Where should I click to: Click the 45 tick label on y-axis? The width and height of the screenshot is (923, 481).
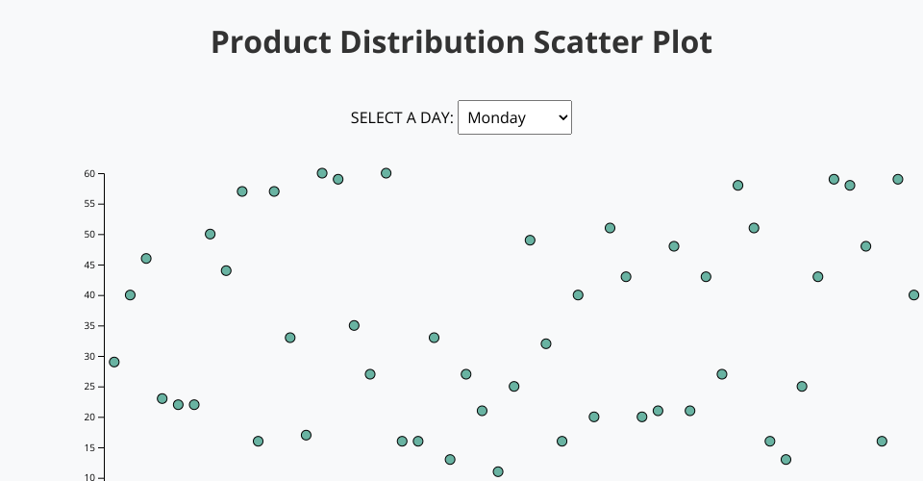[x=89, y=266]
